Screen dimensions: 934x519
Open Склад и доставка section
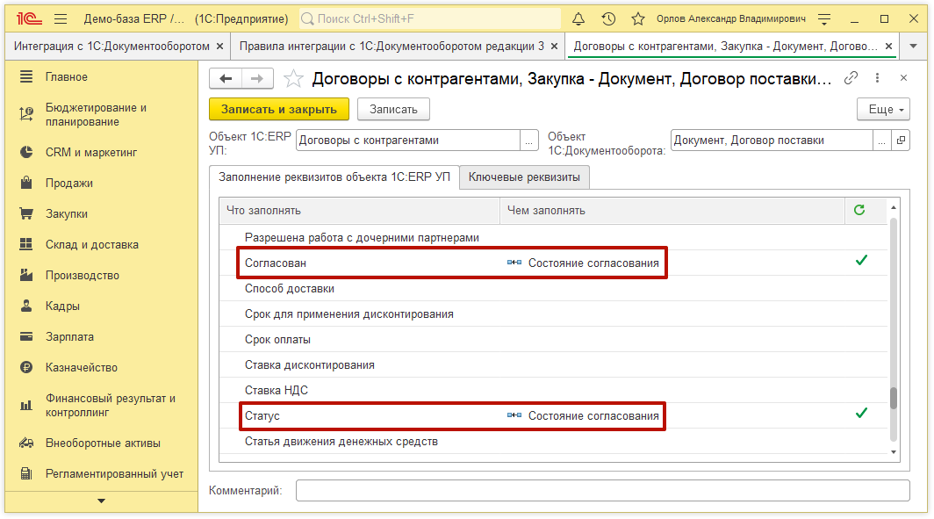coord(91,244)
